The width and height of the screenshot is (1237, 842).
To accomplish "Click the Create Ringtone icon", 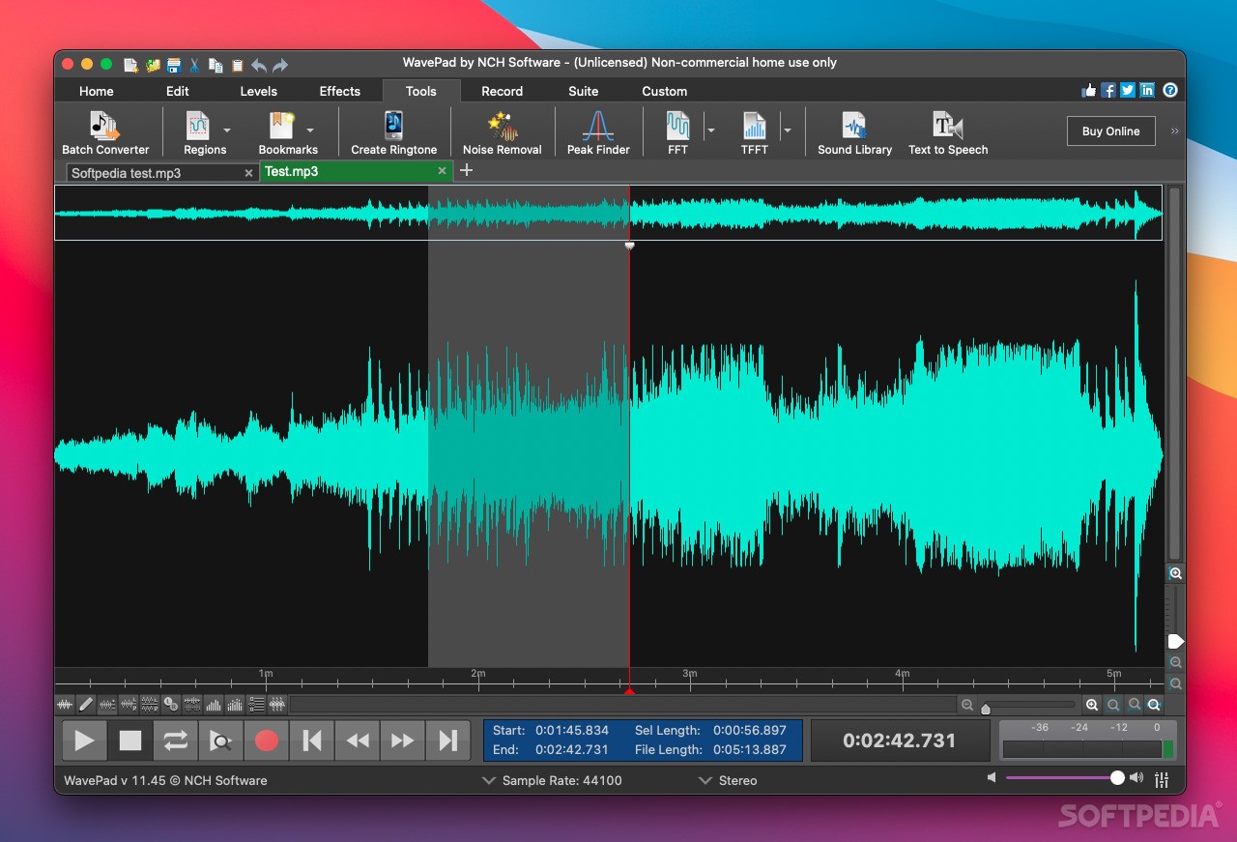I will [393, 132].
